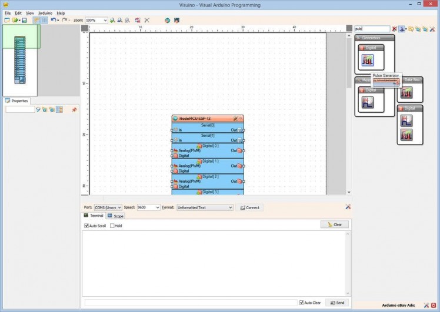This screenshot has width=440, height=312.
Task: Toggle the Auto Clear checkbox
Action: tap(302, 303)
